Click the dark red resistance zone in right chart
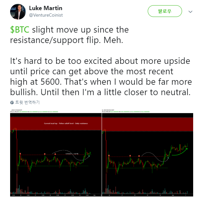This screenshot has height=202, width=201. coord(147,124)
